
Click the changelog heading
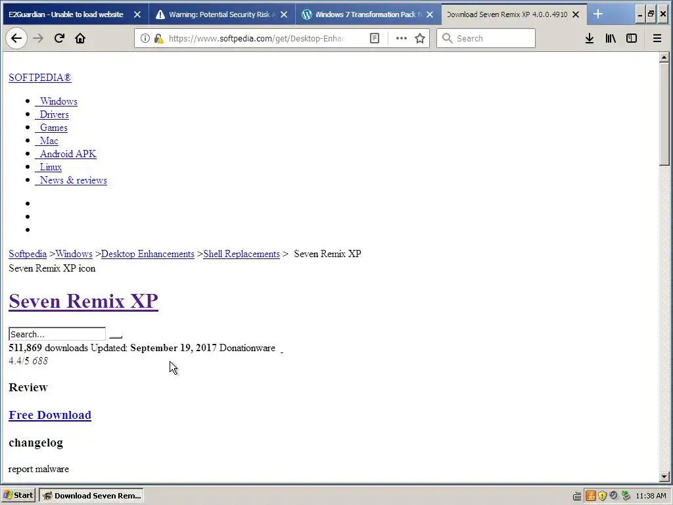click(35, 443)
